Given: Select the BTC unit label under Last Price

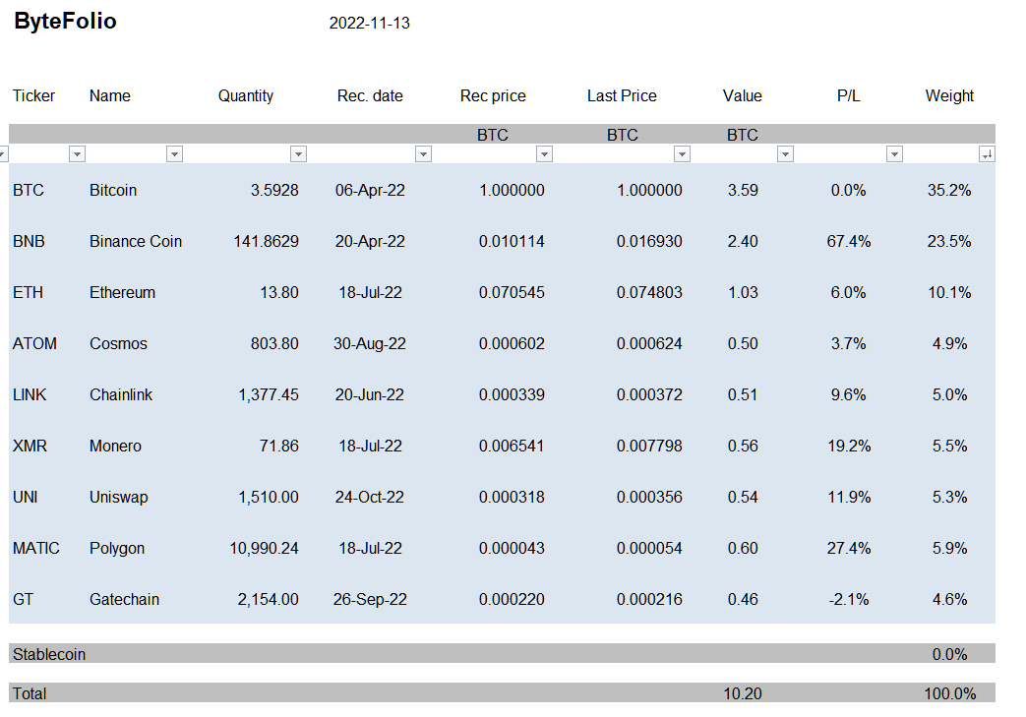Looking at the screenshot, I should coord(623,135).
